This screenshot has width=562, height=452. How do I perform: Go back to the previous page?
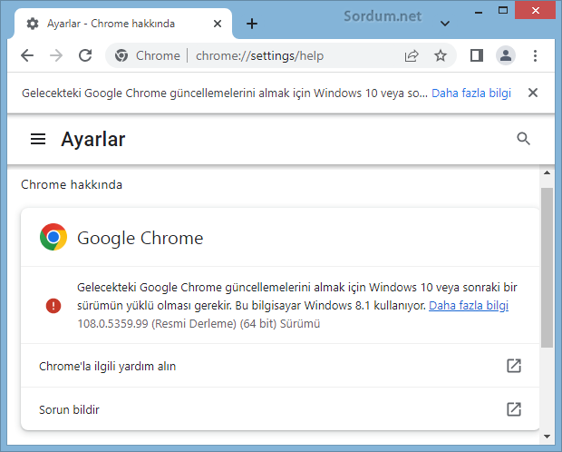pyautogui.click(x=27, y=55)
